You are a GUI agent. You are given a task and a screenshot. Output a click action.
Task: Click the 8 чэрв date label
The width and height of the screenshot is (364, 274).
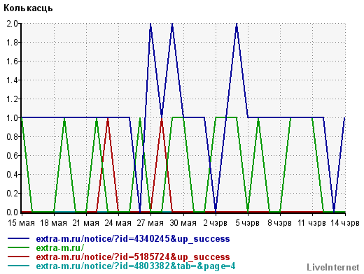click(279, 223)
